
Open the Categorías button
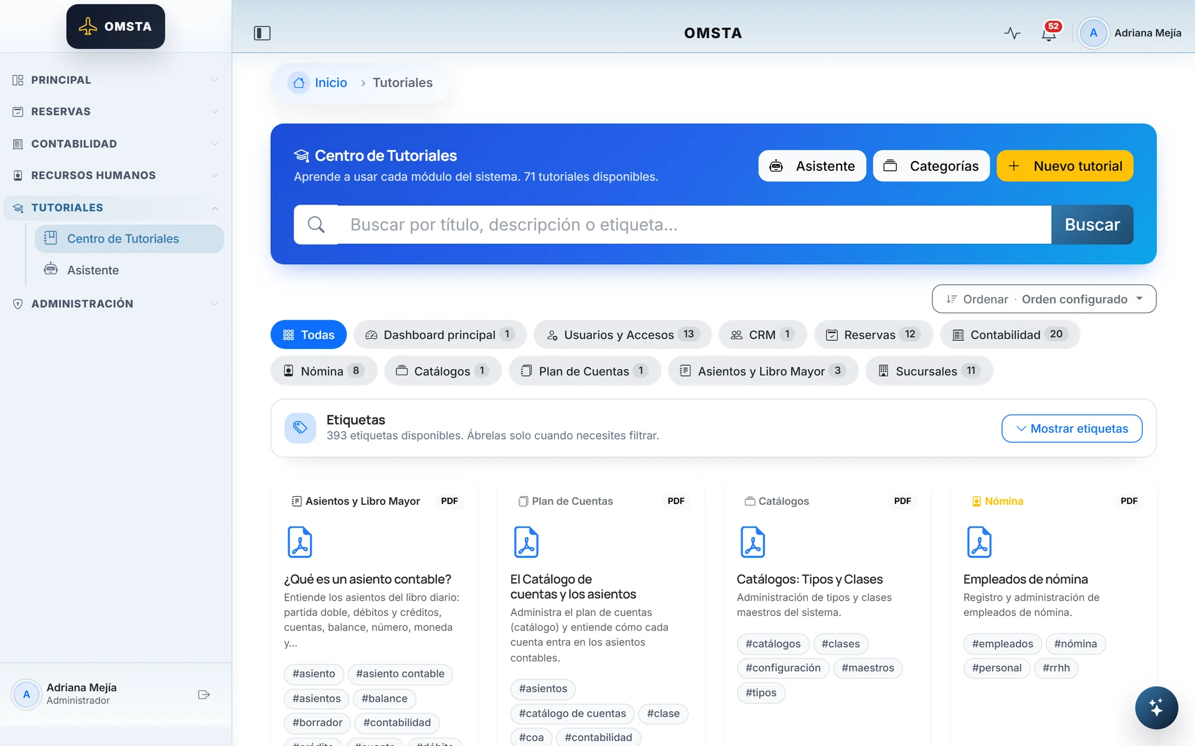click(x=931, y=166)
